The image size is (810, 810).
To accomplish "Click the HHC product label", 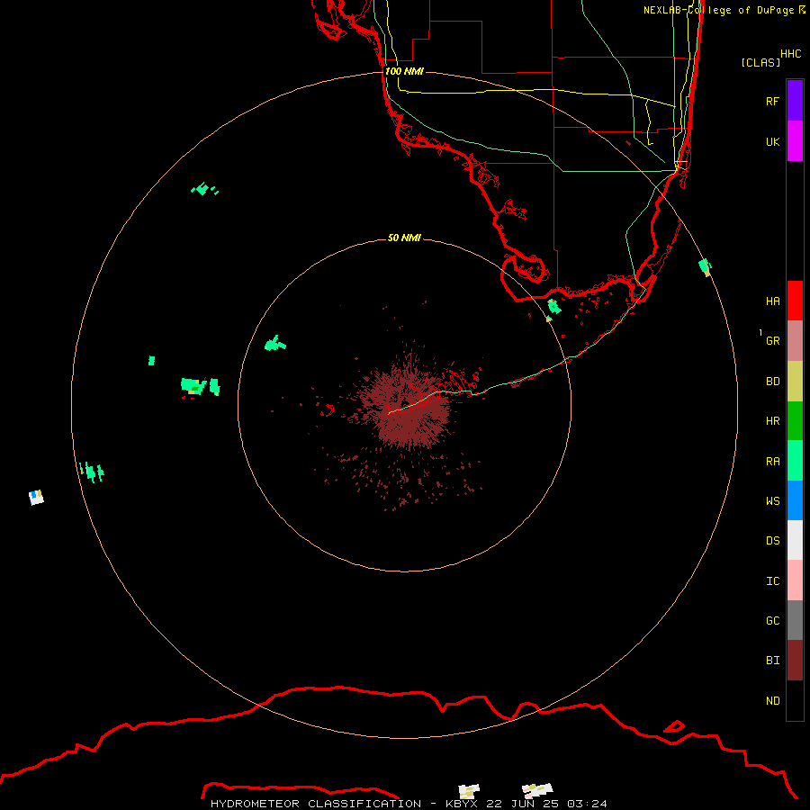I will pos(790,54).
